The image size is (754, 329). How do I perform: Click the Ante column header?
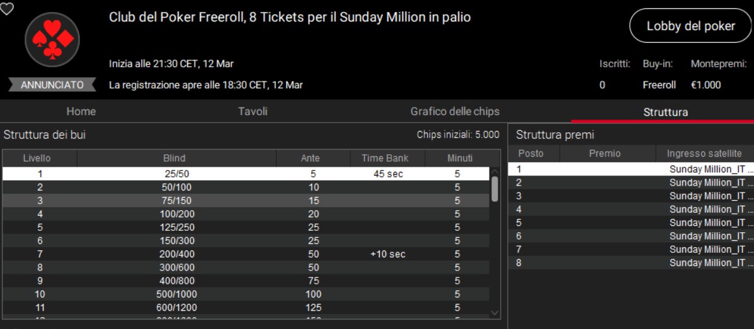pyautogui.click(x=311, y=158)
